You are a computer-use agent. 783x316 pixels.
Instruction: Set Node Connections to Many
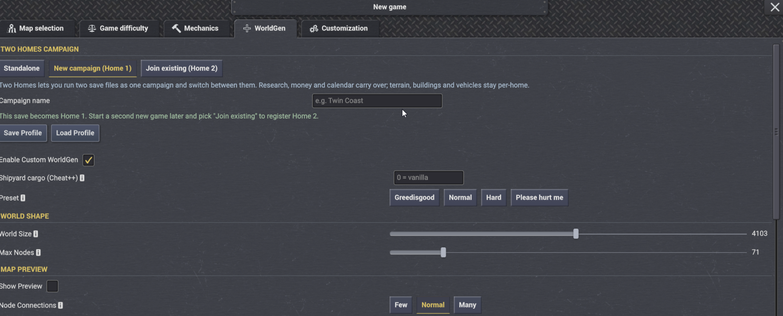pyautogui.click(x=467, y=305)
